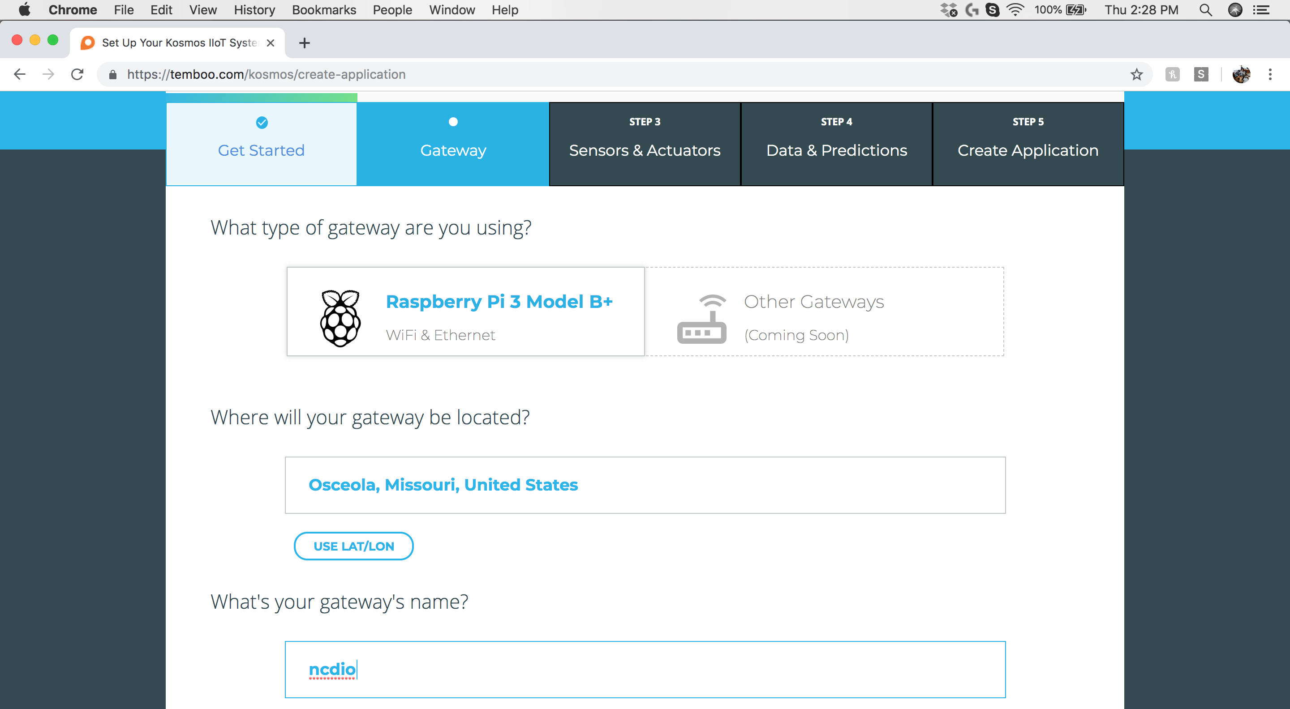Screen dimensions: 1290x709
Task: Open a new browser tab
Action: pos(304,43)
